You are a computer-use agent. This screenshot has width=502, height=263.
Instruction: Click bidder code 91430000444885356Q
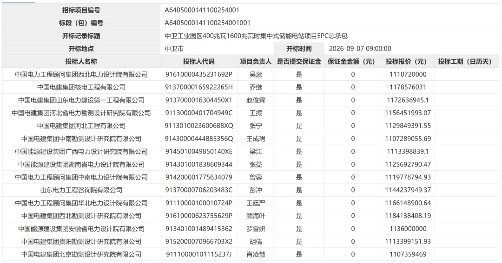199,139
